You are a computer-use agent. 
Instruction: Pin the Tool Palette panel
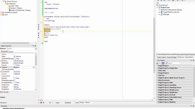[x=191, y=61]
